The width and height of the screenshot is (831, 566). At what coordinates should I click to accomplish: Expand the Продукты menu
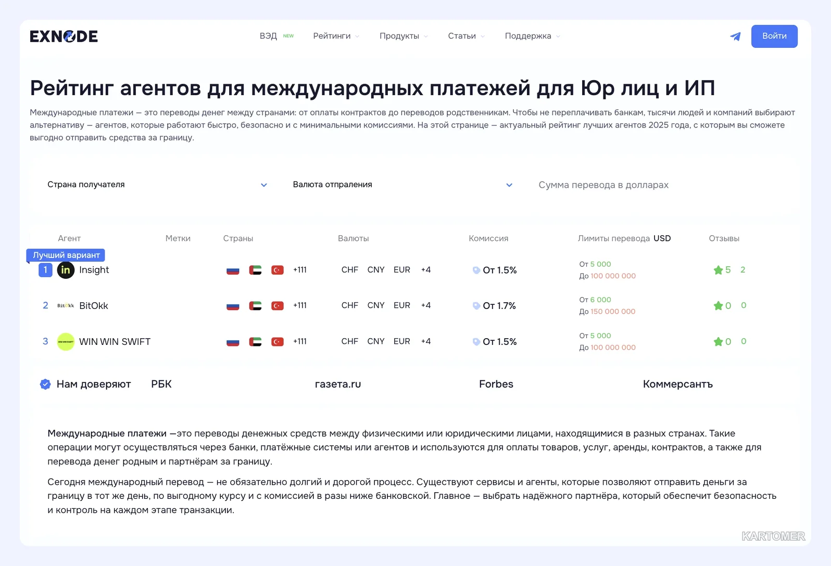coord(404,36)
